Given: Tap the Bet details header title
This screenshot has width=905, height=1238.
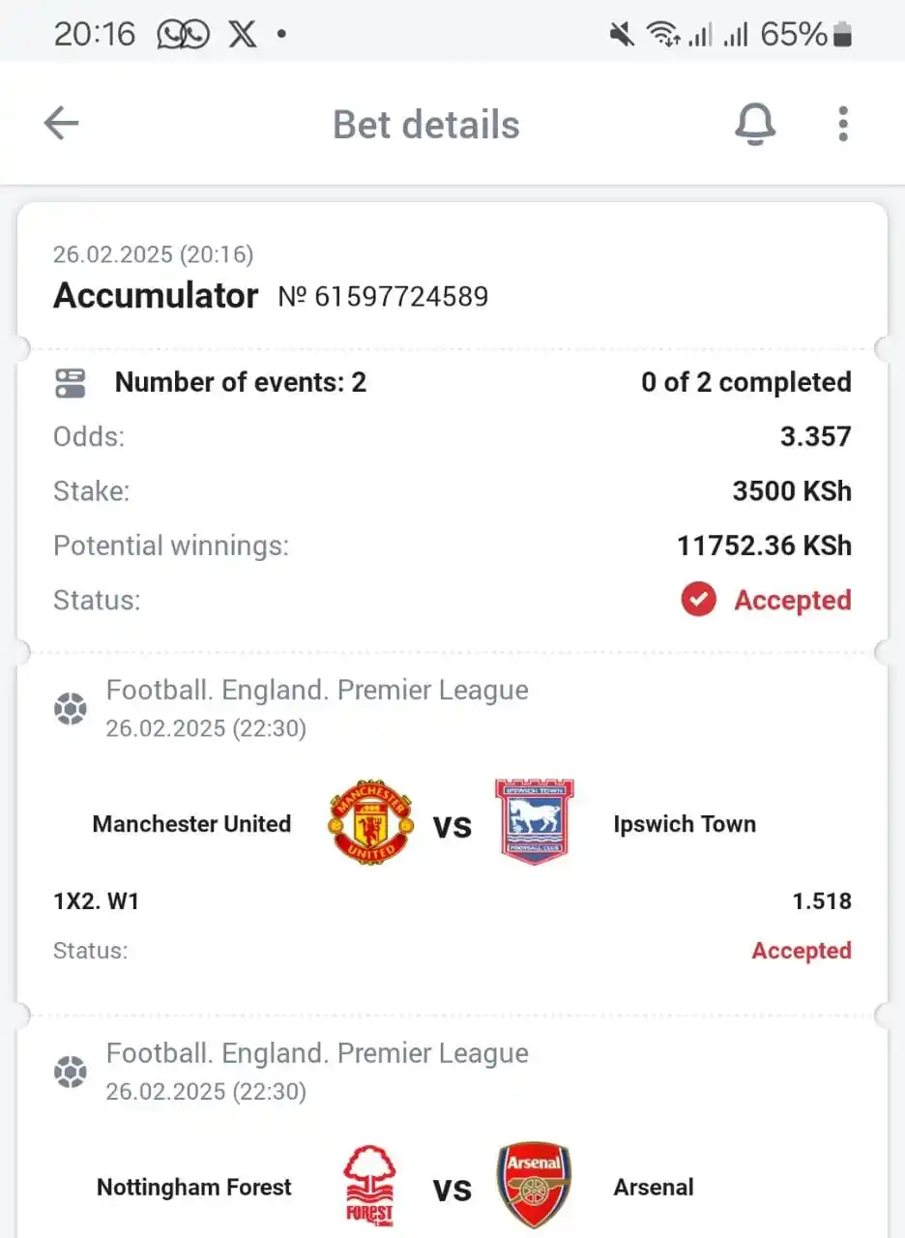Looking at the screenshot, I should (426, 125).
